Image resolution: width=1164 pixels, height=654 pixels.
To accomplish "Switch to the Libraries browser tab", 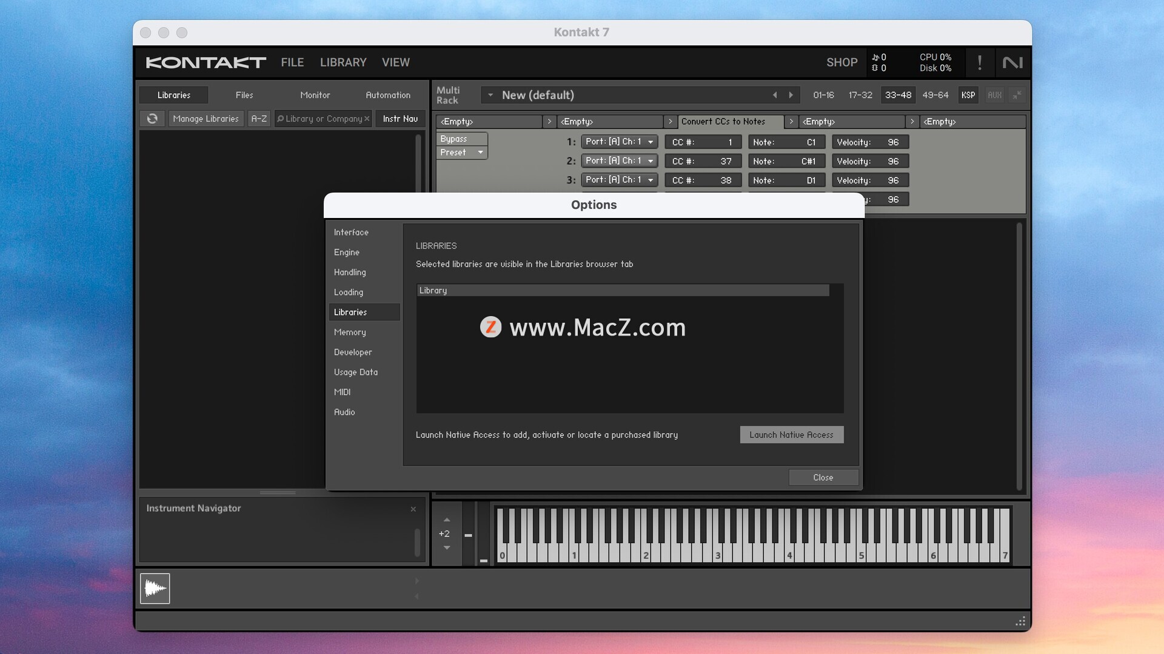I will pos(174,95).
